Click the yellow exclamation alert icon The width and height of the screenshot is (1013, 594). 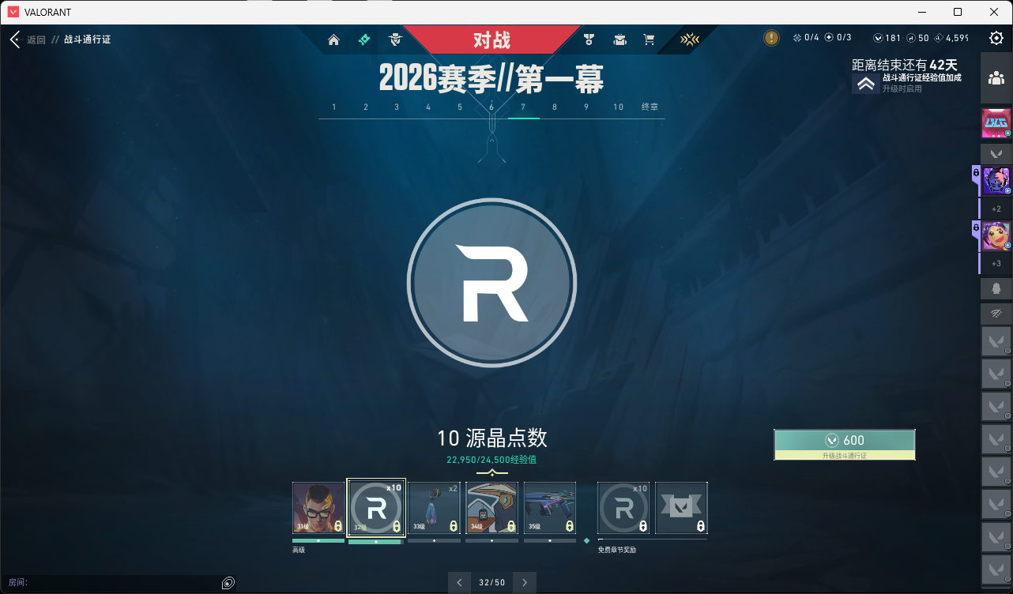[x=771, y=38]
